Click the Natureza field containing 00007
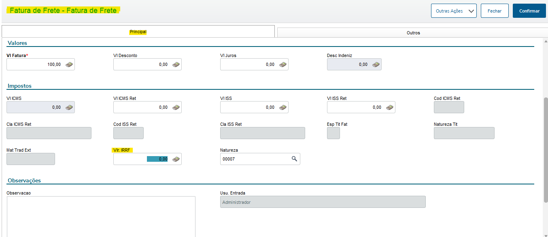548x237 pixels. pos(260,159)
